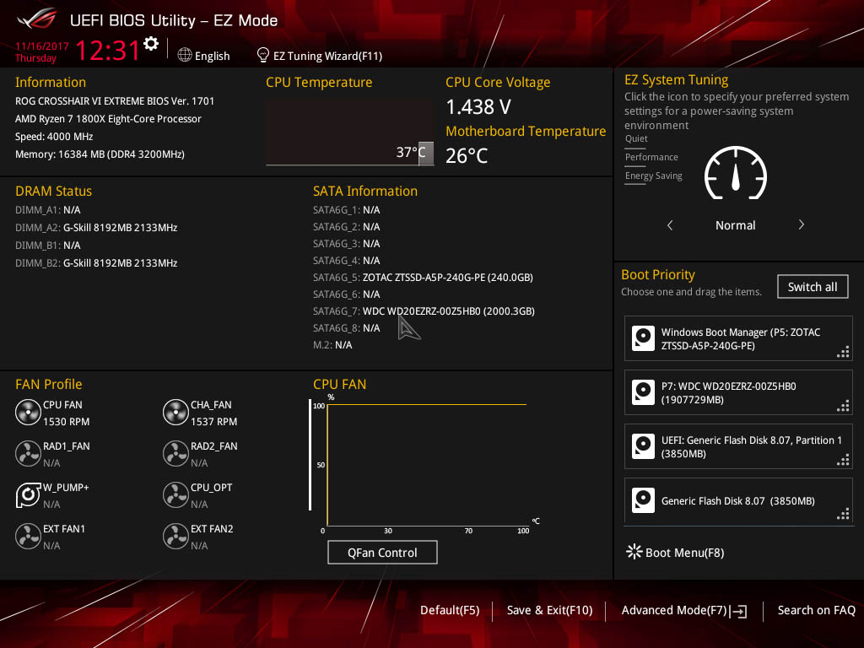The height and width of the screenshot is (648, 864).
Task: Click DIMM_A2 G-Skill 8192MB row
Action: pos(96,228)
